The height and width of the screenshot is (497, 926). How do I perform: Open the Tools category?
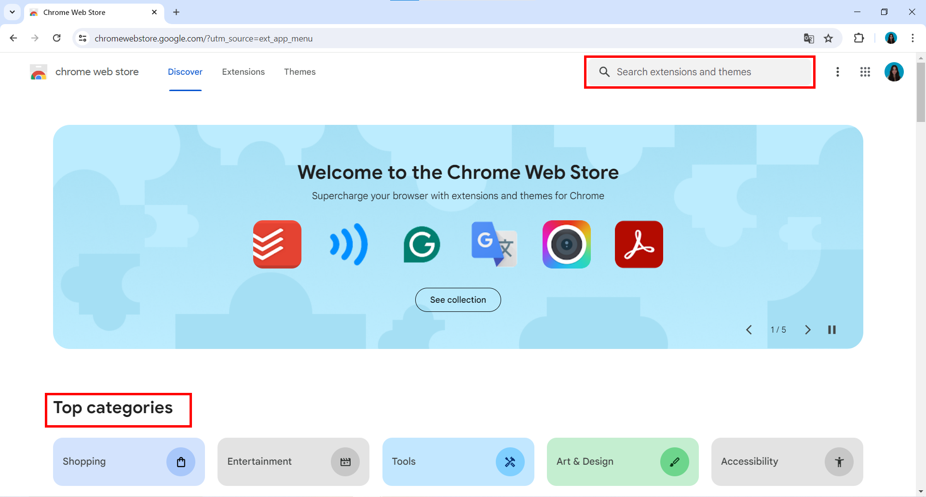458,462
